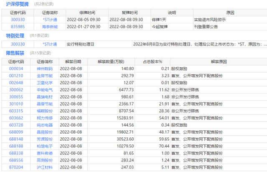
Task: Open 晶晨股份 stock name link
Action: click(x=45, y=132)
